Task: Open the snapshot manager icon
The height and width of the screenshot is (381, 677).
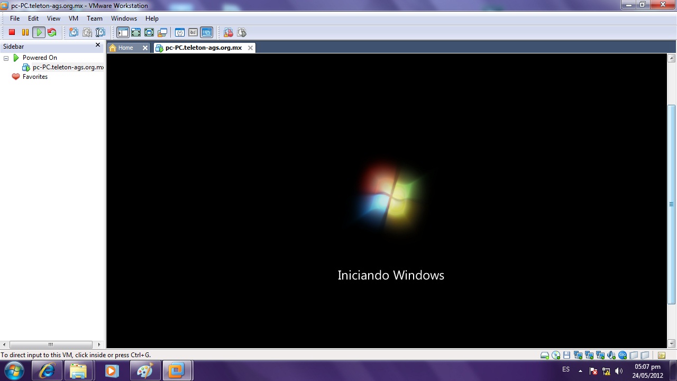Action: coord(100,32)
